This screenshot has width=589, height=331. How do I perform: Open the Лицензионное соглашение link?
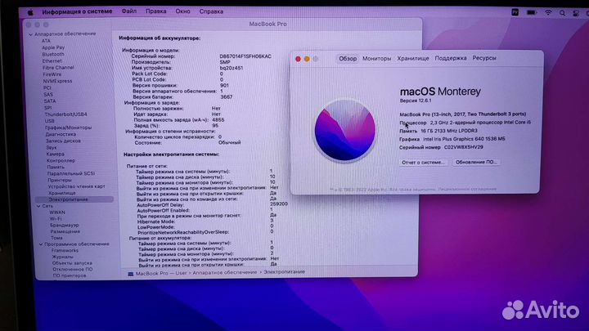coord(467,189)
